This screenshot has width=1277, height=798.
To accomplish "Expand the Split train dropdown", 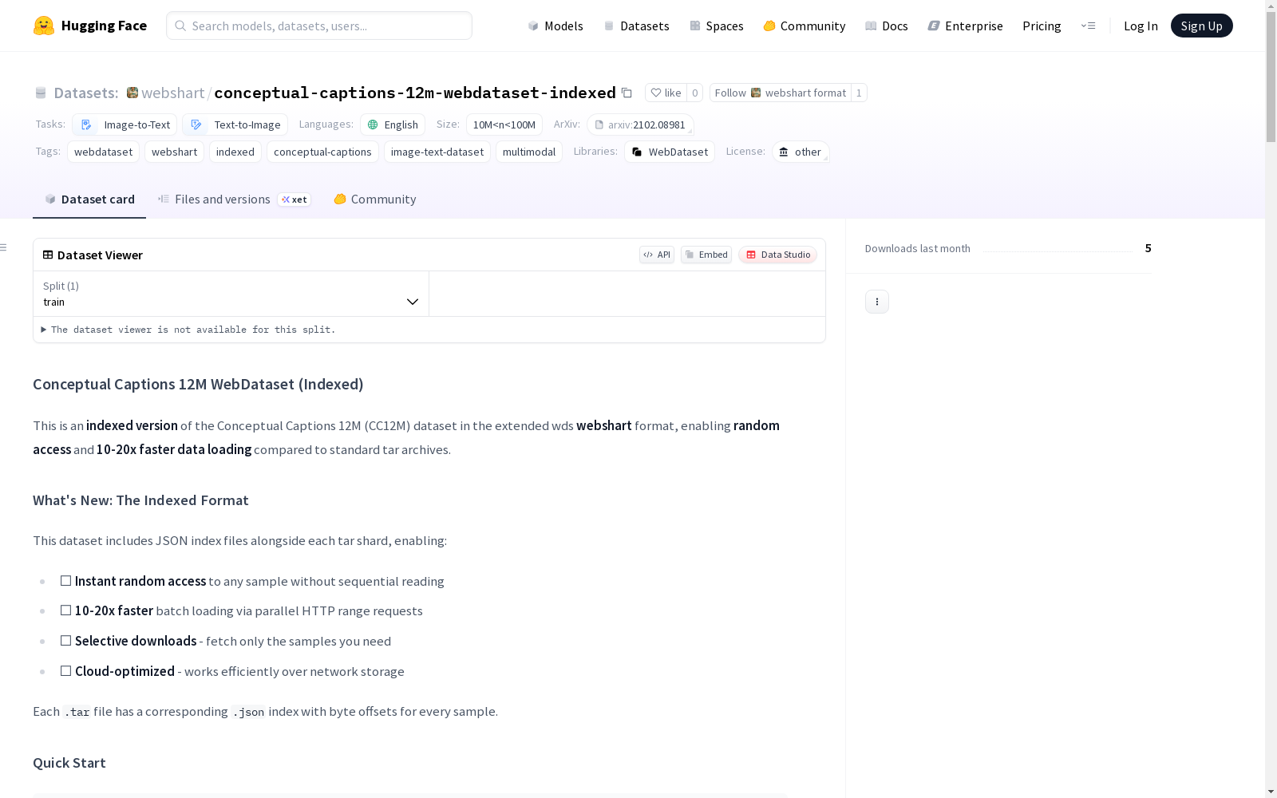I will (x=231, y=294).
